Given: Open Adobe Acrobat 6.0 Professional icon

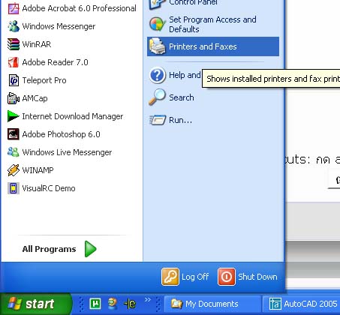Looking at the screenshot, I should click(14, 8).
